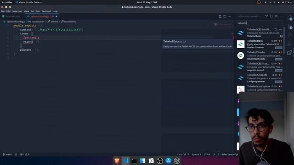This screenshot has width=294, height=165.
Task: Open the Run menu
Action: (x=38, y=11)
